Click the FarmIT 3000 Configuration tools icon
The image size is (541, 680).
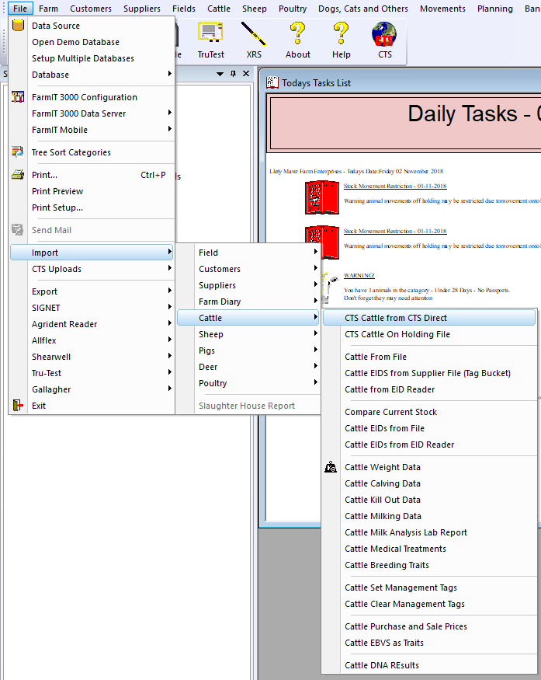pyautogui.click(x=18, y=96)
